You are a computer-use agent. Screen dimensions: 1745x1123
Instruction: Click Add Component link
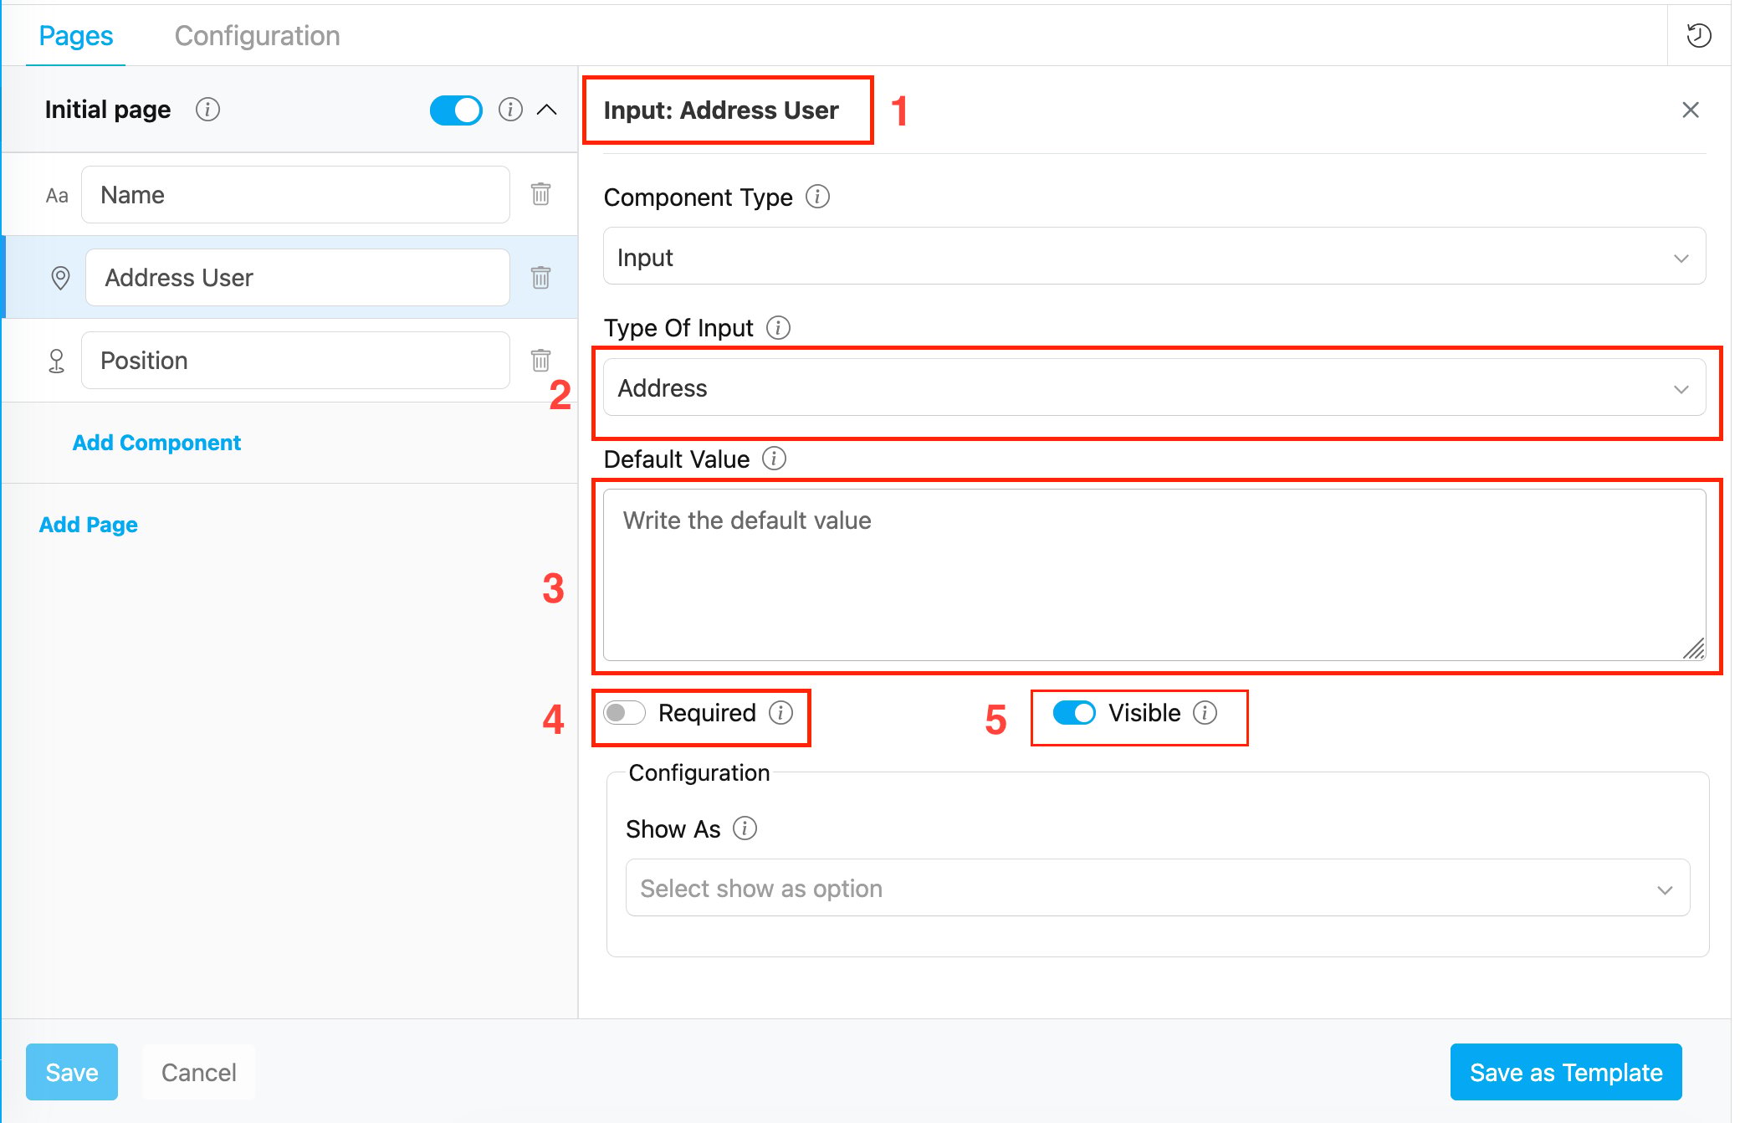(156, 442)
